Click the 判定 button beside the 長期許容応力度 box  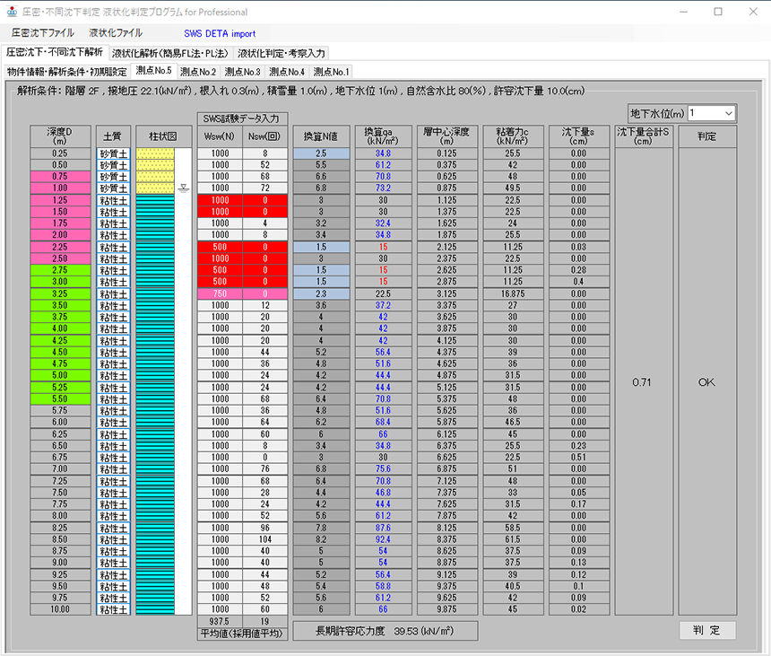click(x=707, y=630)
